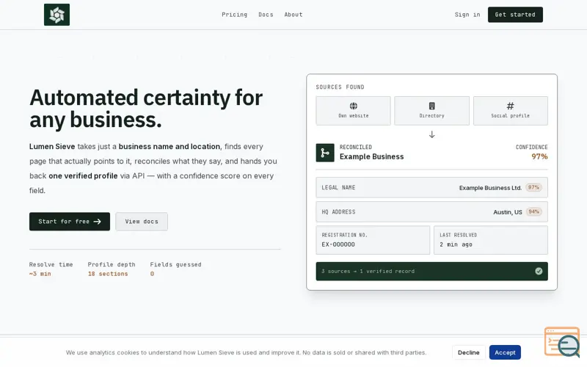Click the LAST RESOLVED label
Viewport: 587px width, 367px height.
(458, 235)
